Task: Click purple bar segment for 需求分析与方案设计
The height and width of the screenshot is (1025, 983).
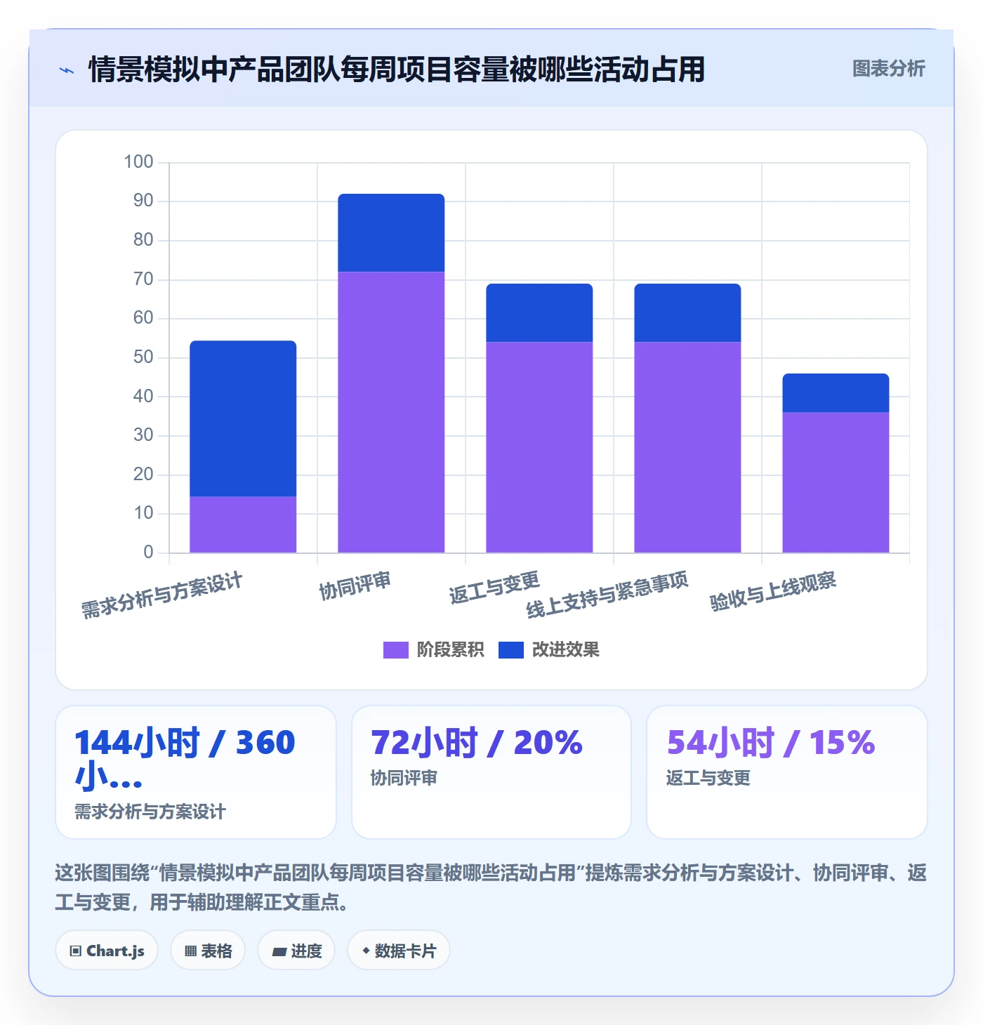Action: (243, 524)
